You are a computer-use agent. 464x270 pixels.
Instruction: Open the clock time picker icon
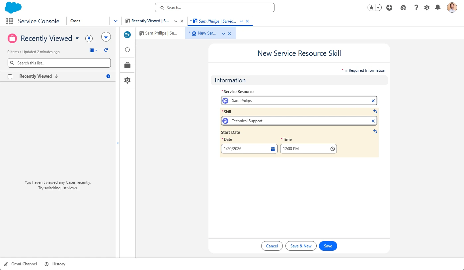332,149
